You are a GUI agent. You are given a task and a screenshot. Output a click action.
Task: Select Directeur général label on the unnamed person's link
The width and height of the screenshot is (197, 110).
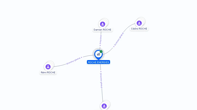[101, 80]
